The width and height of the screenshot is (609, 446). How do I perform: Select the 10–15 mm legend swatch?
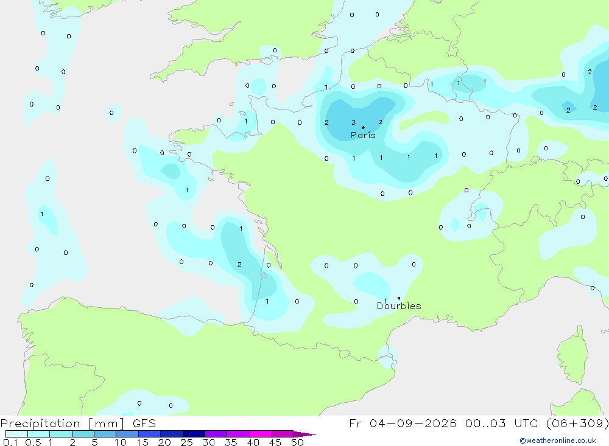127,434
